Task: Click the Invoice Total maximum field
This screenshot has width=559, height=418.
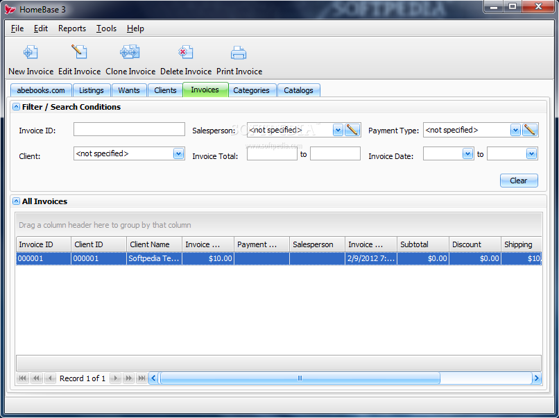Action: [335, 153]
